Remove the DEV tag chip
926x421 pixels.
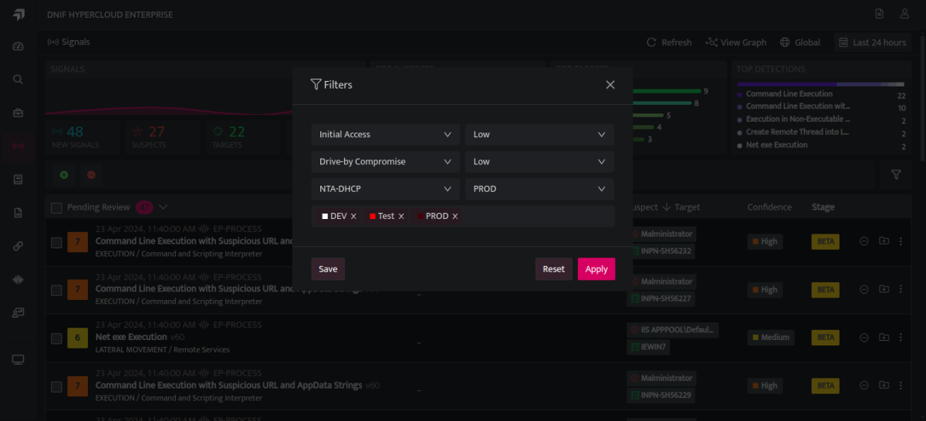click(x=353, y=217)
